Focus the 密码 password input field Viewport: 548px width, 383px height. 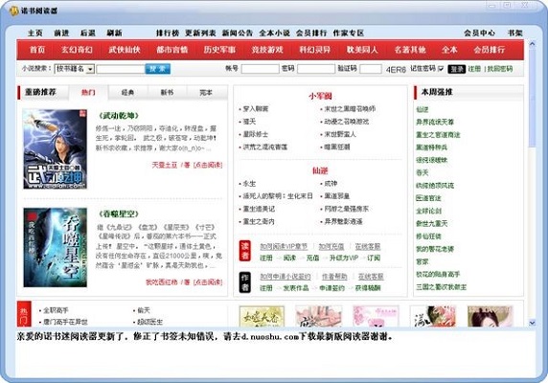(316, 69)
